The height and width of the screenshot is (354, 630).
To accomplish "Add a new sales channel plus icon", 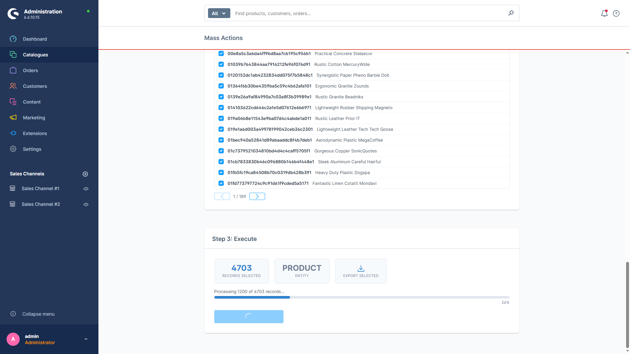I will point(85,174).
